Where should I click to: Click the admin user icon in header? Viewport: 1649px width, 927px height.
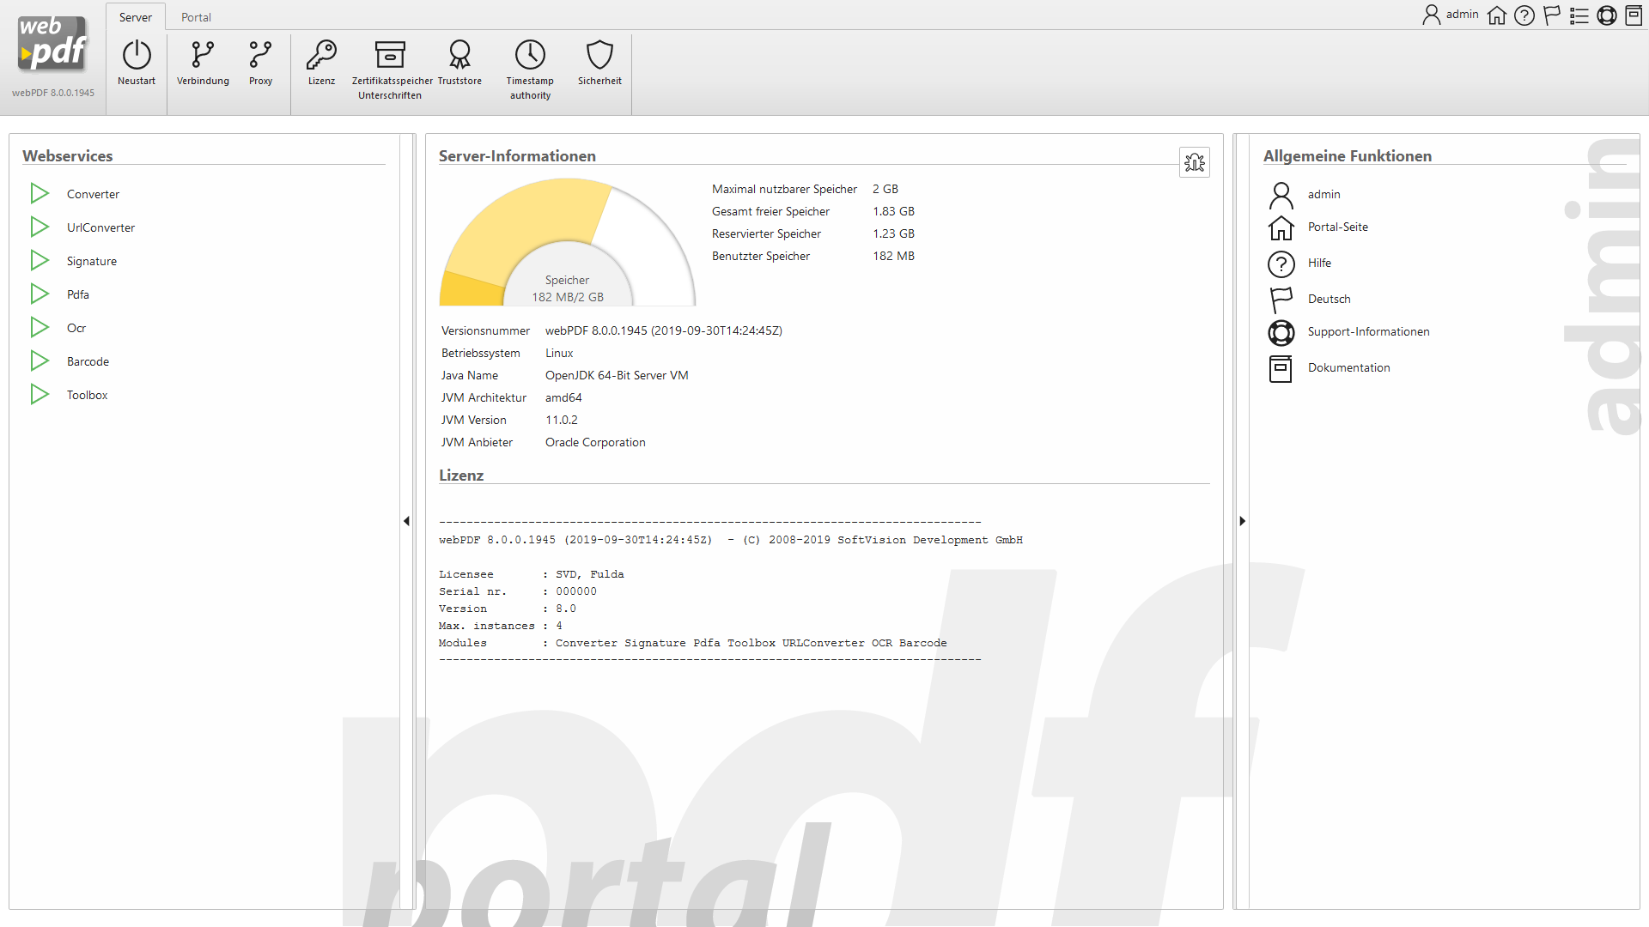pyautogui.click(x=1431, y=15)
